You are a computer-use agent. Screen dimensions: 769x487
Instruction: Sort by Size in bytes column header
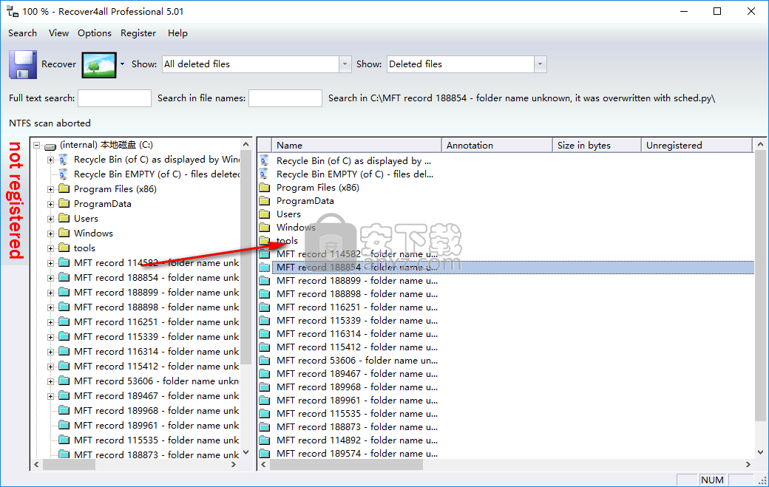pos(597,145)
